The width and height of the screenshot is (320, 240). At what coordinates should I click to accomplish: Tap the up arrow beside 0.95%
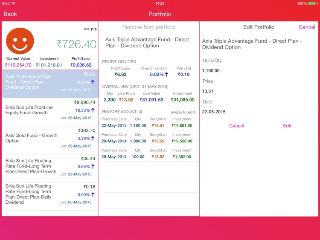point(93,167)
